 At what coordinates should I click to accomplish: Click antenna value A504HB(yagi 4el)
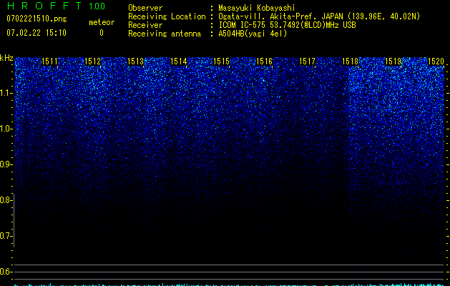point(253,34)
